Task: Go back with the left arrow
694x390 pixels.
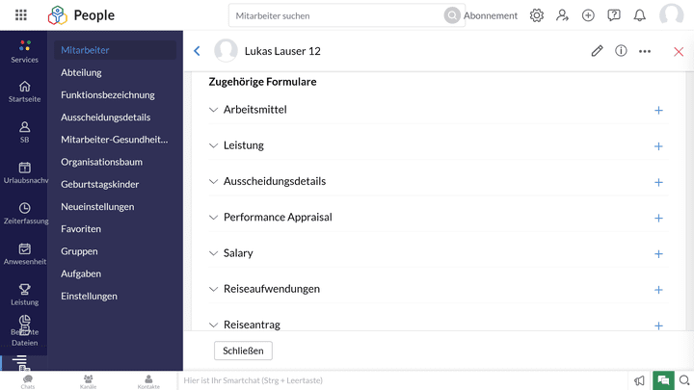Action: tap(198, 51)
